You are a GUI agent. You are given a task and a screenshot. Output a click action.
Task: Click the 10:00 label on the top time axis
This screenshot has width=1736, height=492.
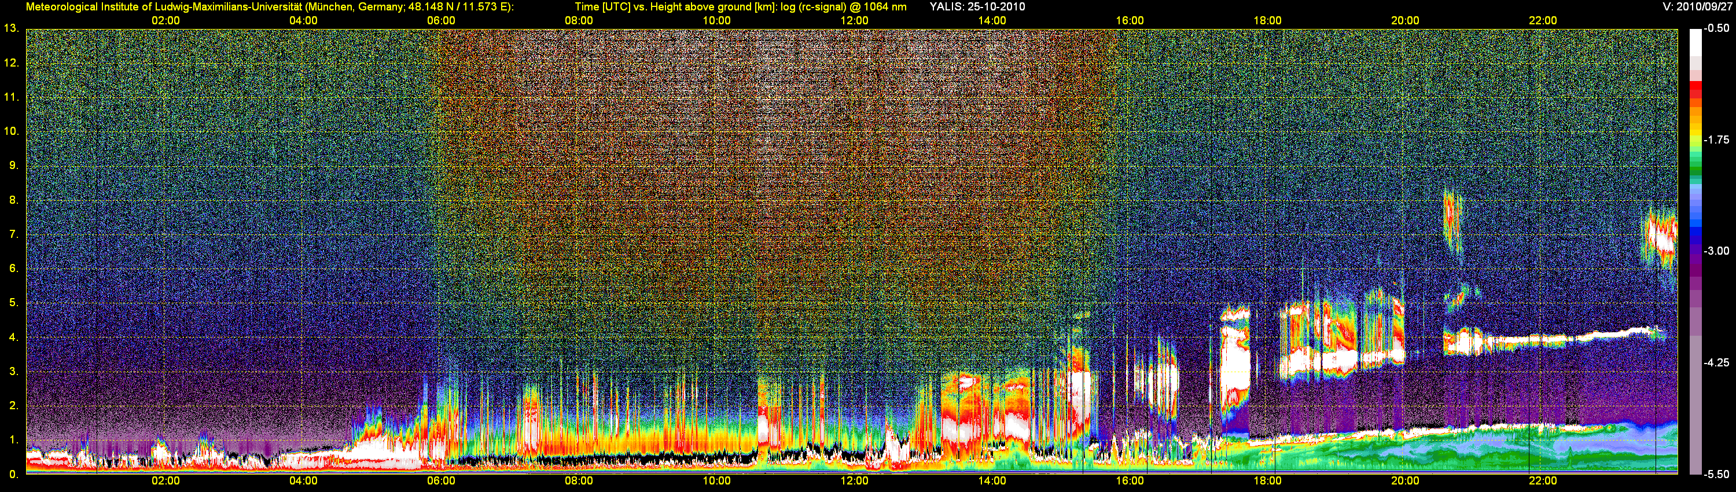click(716, 21)
